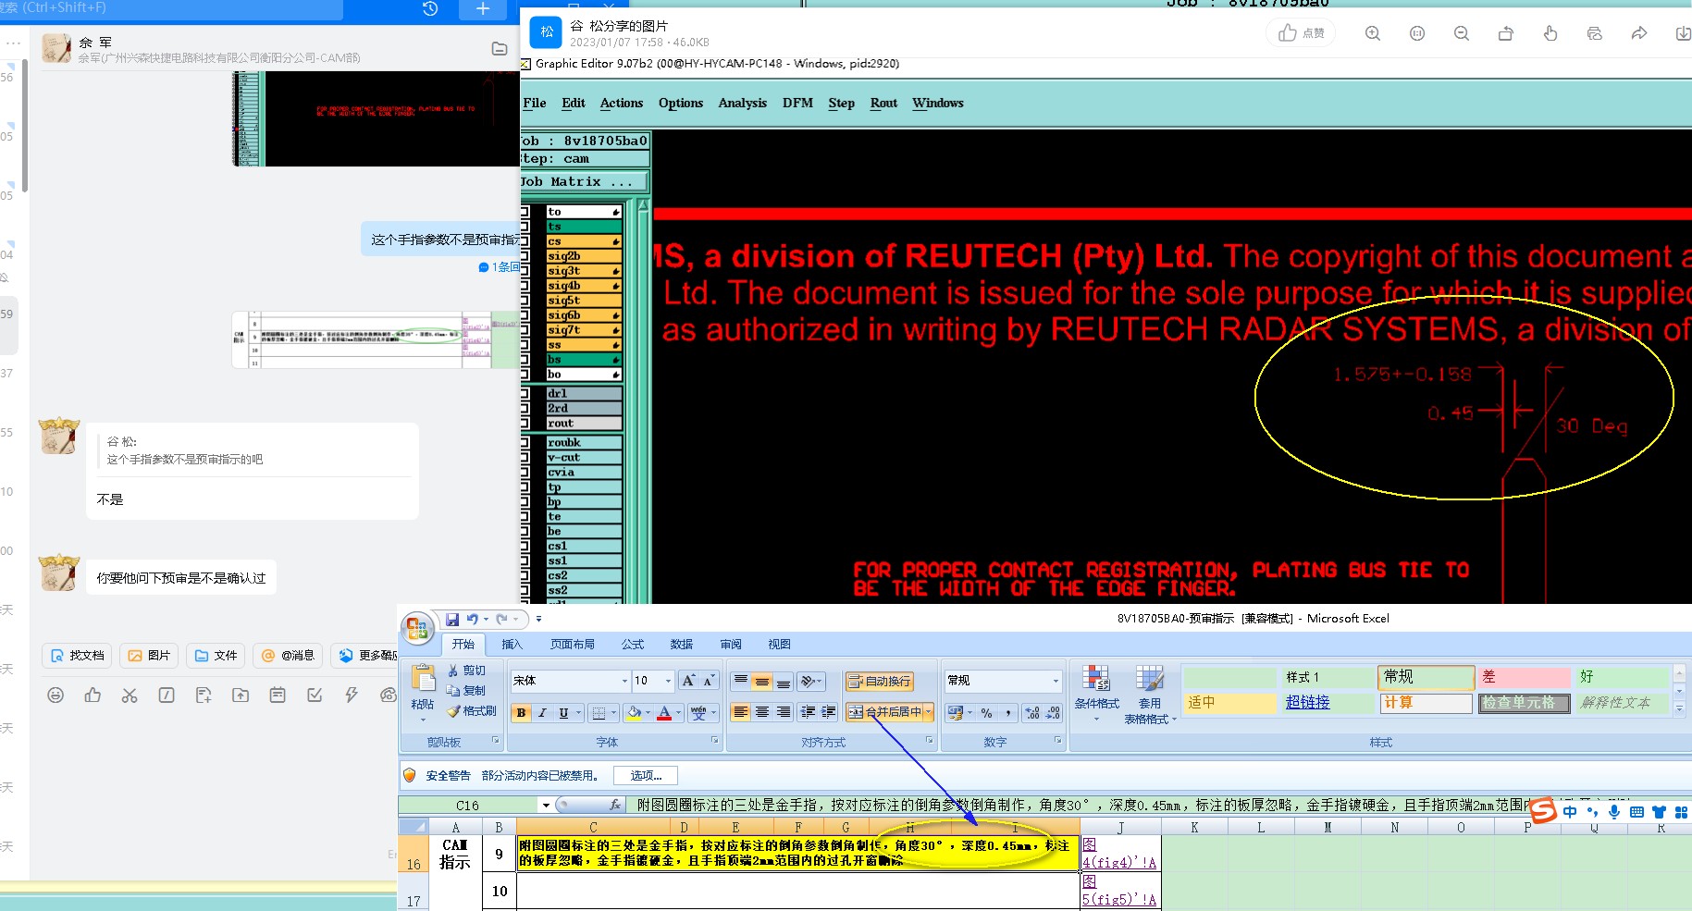The image size is (1692, 911).
Task: Click the upload folder icon in chat
Action: (x=241, y=695)
